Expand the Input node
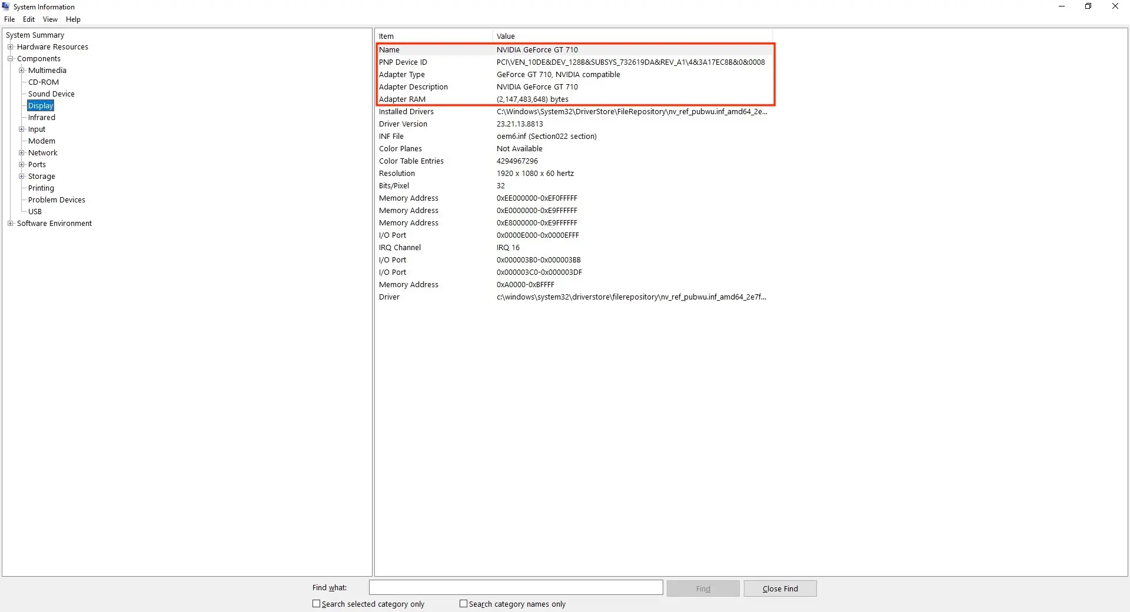The height and width of the screenshot is (612, 1130). pyautogui.click(x=22, y=129)
